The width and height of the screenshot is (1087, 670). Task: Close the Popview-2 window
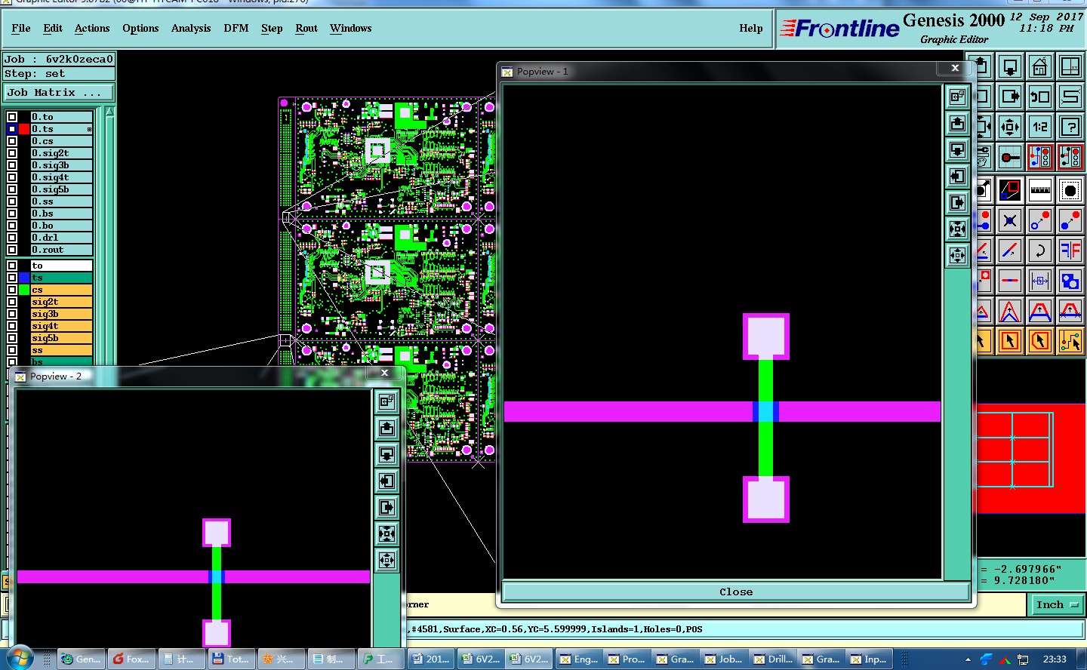tap(385, 373)
